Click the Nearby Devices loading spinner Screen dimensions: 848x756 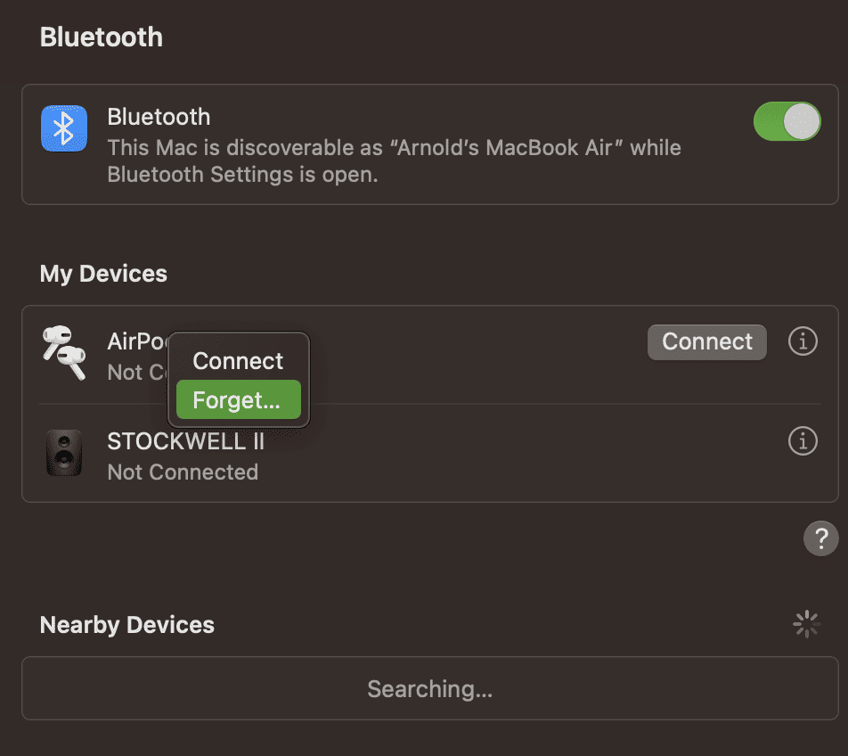(x=806, y=624)
